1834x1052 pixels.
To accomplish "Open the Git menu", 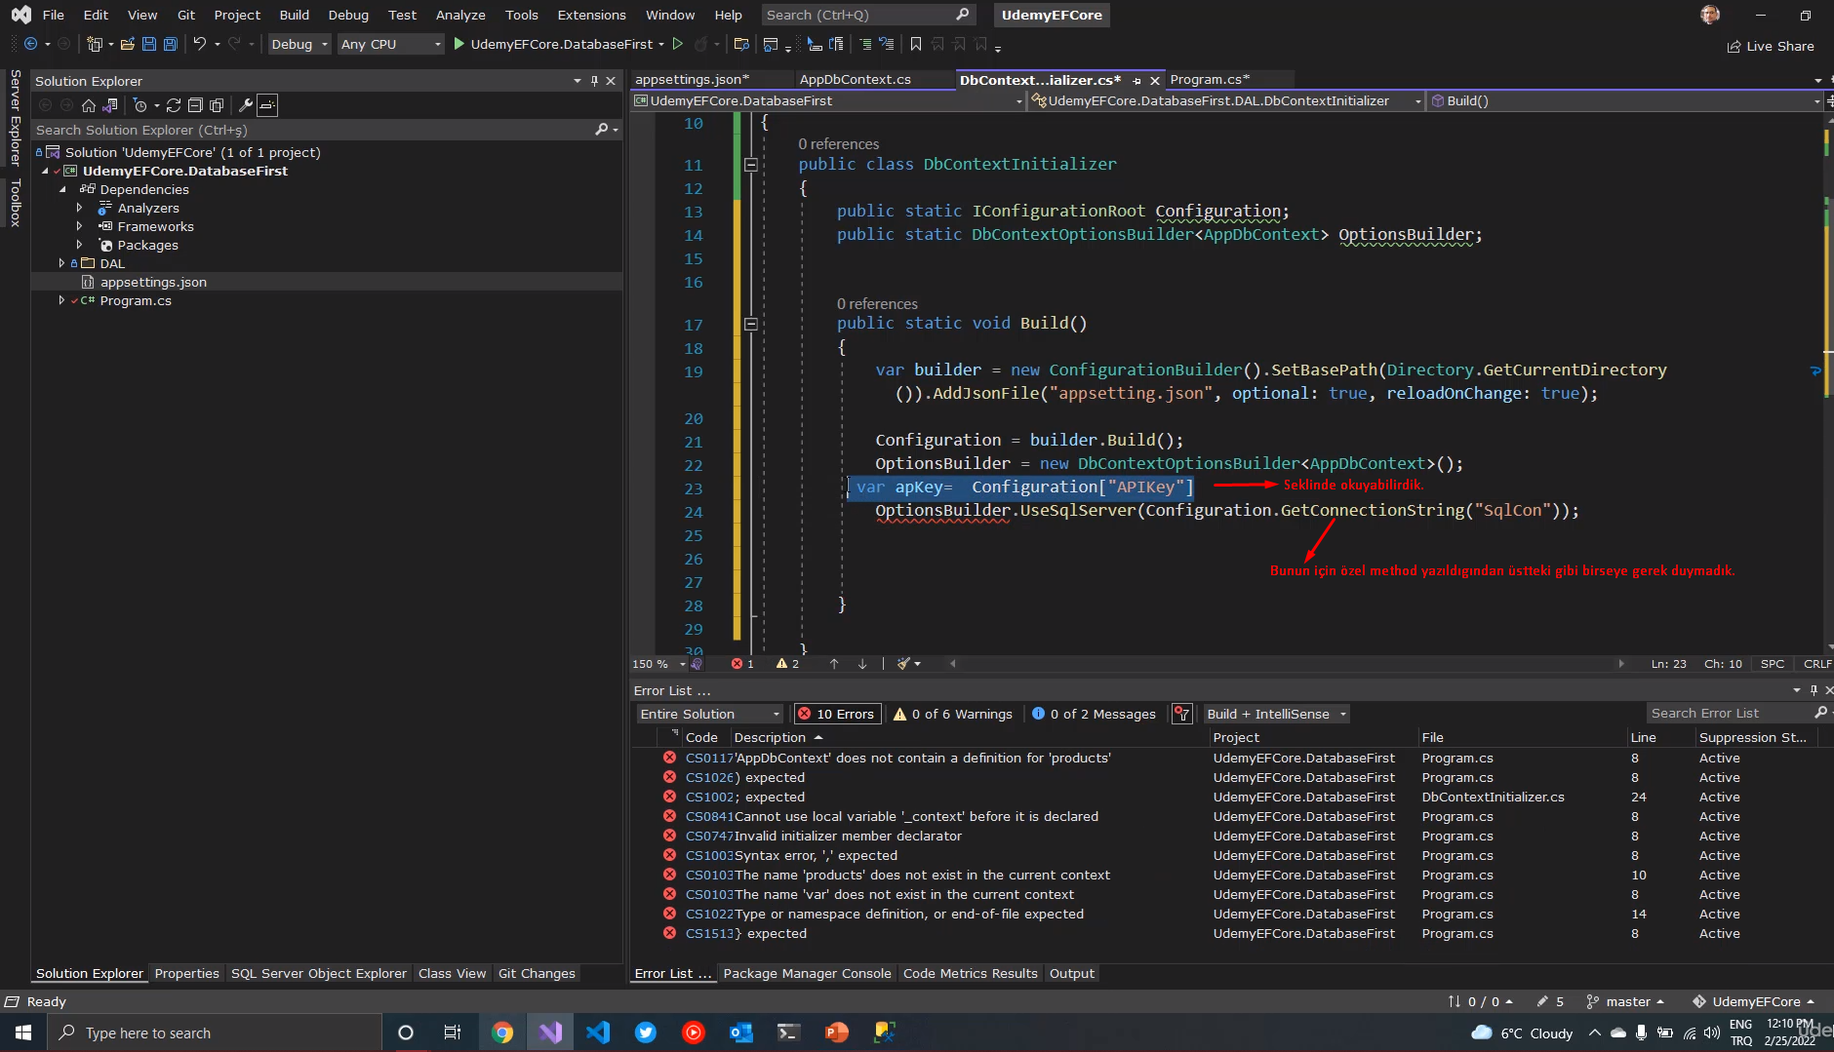I will coord(185,15).
